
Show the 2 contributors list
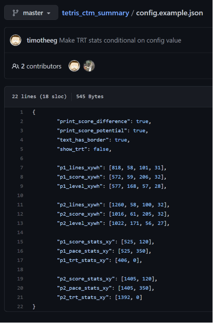click(37, 66)
